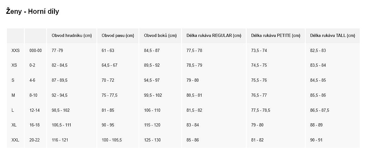
Task: Click the "Obvod boků (cm)" header cell
Action: 160,36
